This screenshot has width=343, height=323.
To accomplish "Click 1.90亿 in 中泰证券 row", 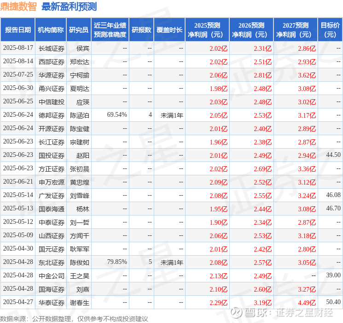I will 218,222.
